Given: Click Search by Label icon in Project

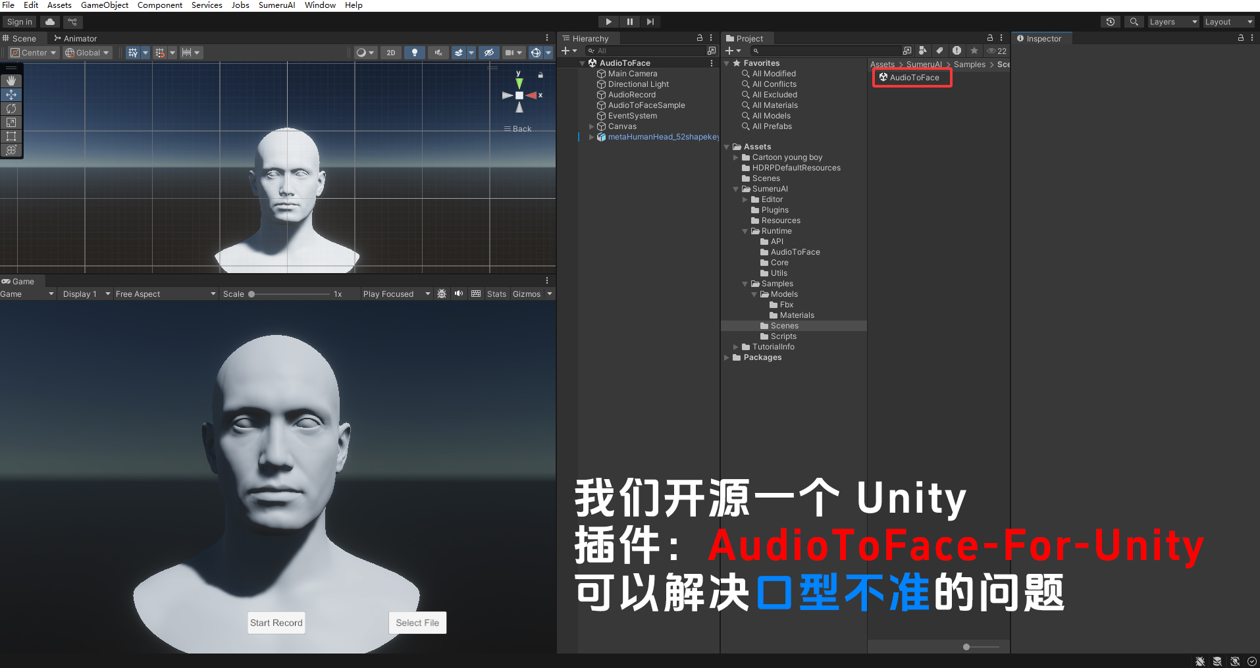Looking at the screenshot, I should [x=939, y=51].
